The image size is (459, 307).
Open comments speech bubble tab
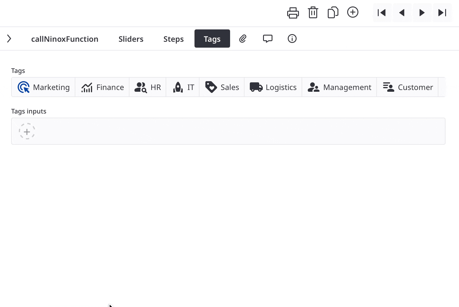pos(267,39)
